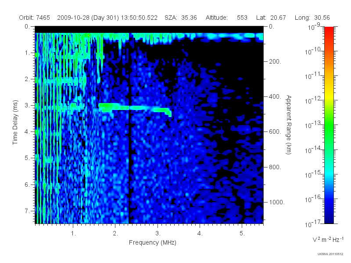
Task: Click the '800.' apparent range tick label
Action: point(275,167)
